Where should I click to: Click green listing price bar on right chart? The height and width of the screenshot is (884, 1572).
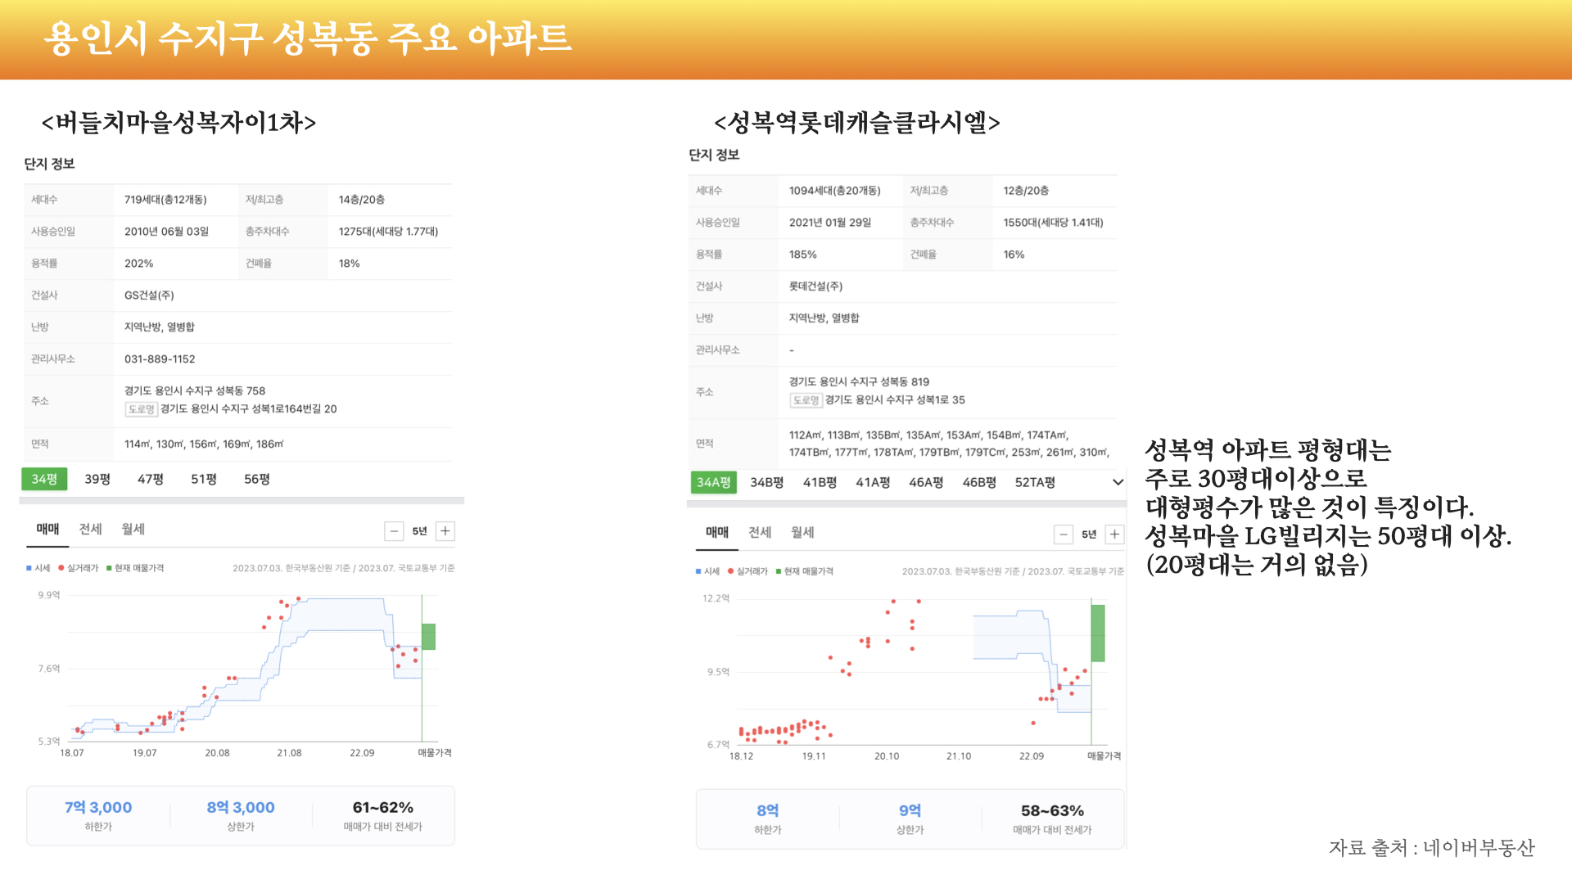tap(1098, 633)
